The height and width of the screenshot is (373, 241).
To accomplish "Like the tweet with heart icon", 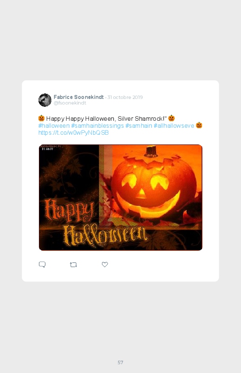I will point(105,264).
